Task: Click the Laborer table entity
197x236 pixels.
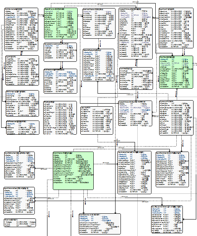Action: [97, 120]
